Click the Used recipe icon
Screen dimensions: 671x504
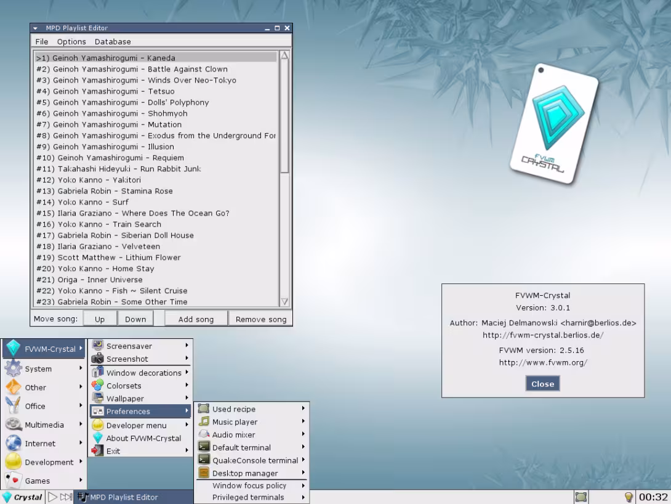tap(204, 408)
